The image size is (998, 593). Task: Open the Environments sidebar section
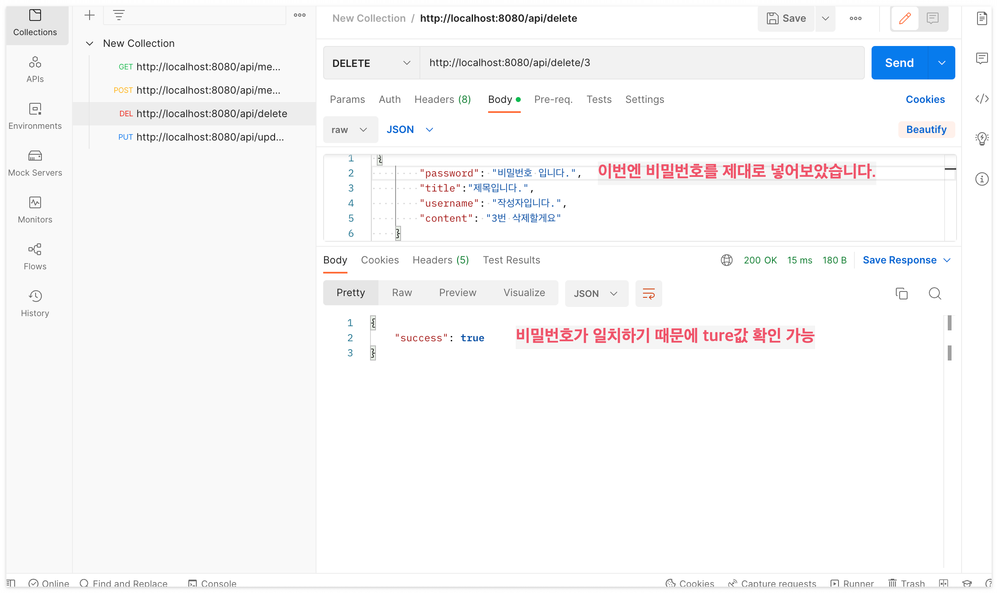click(x=35, y=116)
